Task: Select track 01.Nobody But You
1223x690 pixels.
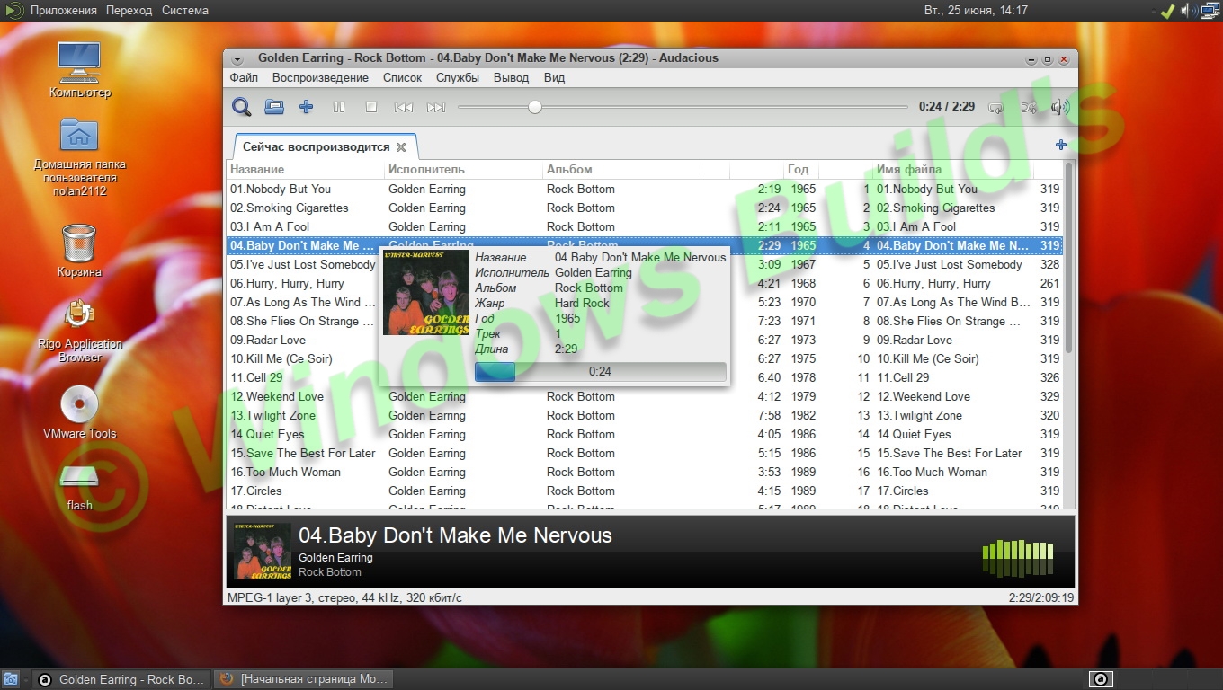Action: [645, 189]
